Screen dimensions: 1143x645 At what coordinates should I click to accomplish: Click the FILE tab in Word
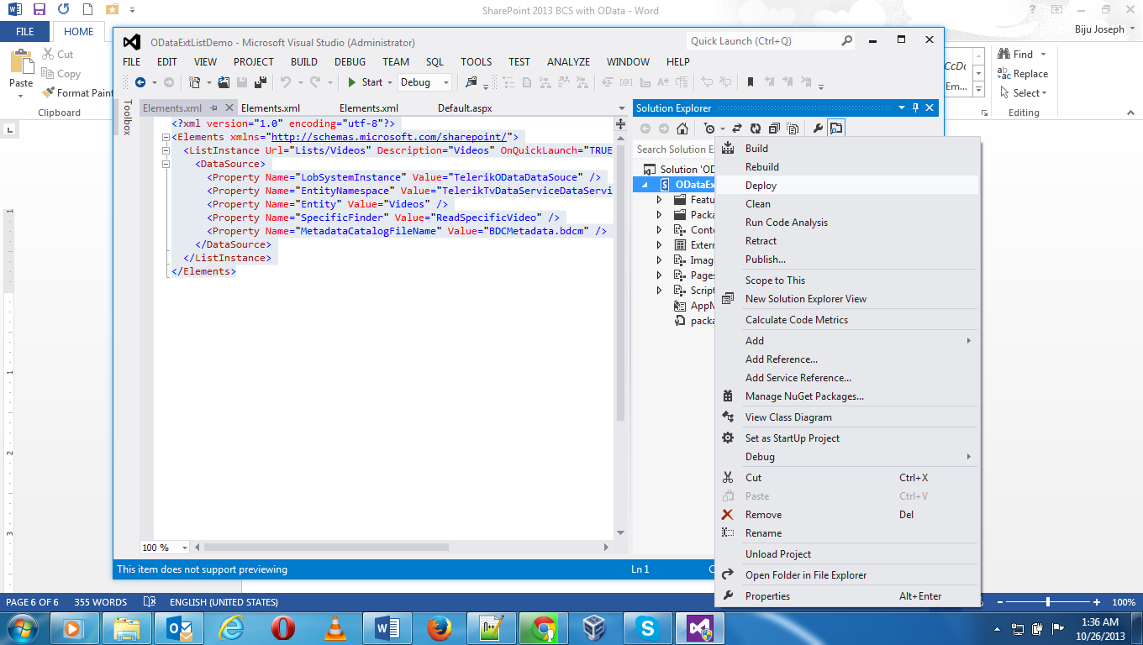pos(25,32)
